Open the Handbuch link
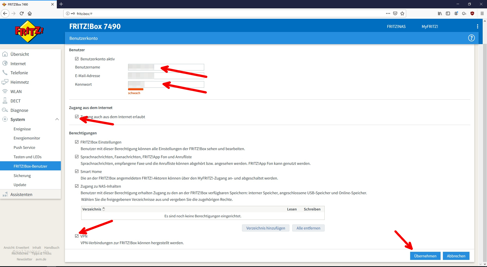487x267 pixels. pyautogui.click(x=51, y=247)
